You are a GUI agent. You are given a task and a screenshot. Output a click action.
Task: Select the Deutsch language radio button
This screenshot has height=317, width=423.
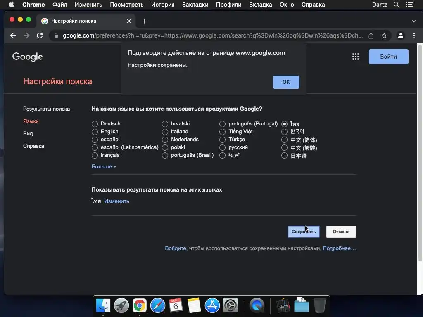(95, 124)
